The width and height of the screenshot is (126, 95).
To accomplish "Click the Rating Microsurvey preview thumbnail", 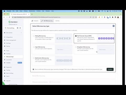I will coord(64,38).
